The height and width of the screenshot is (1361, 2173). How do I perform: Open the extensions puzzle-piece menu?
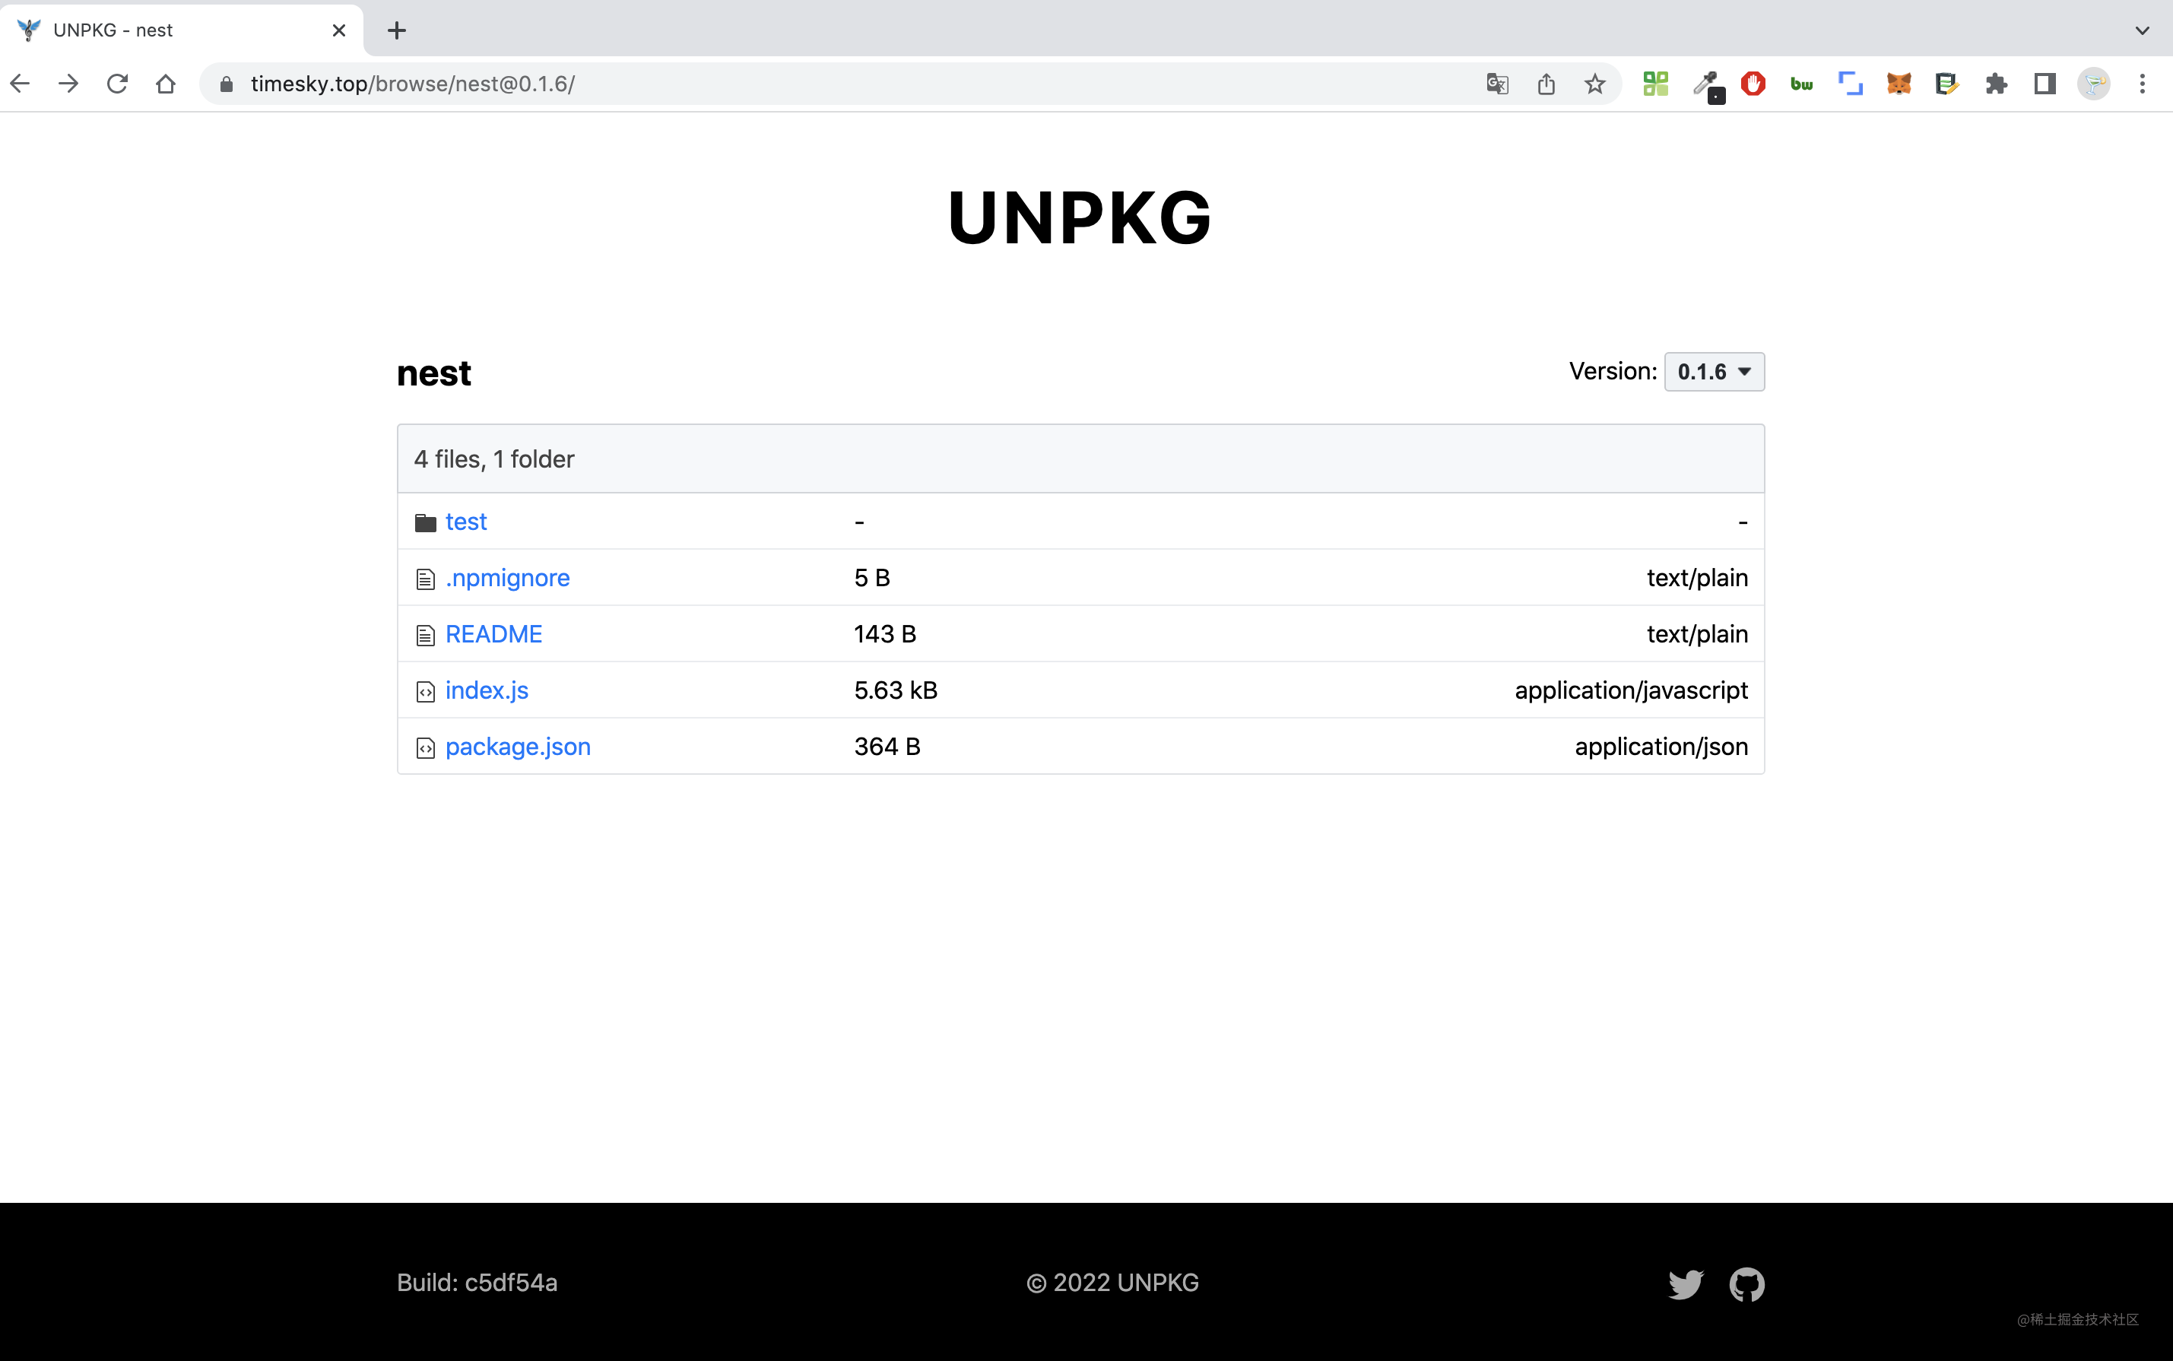click(x=1996, y=84)
